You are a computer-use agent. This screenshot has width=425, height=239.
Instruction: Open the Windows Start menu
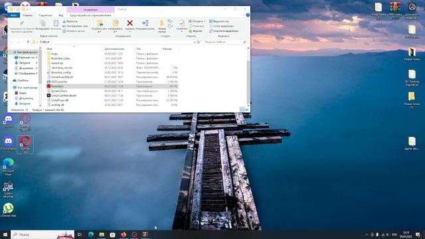5,234
